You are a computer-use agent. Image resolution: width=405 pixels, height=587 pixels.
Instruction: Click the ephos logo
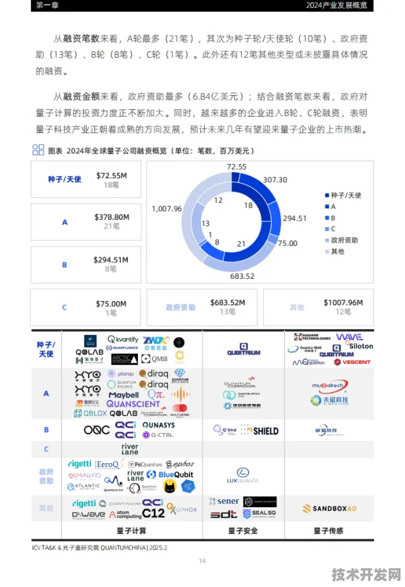180,464
